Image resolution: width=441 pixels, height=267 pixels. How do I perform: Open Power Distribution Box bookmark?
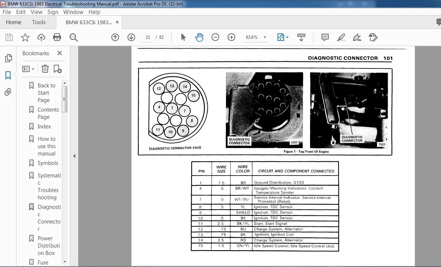pyautogui.click(x=49, y=246)
